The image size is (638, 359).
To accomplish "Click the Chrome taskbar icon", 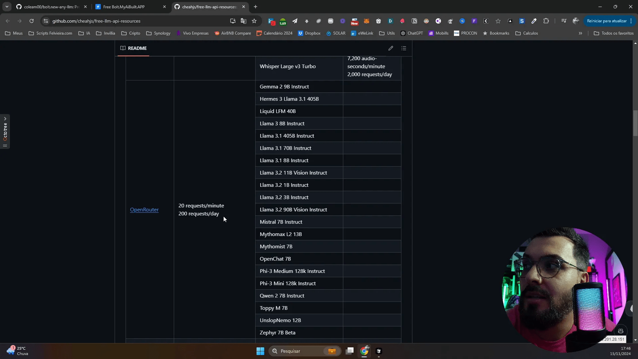I will click(x=365, y=351).
